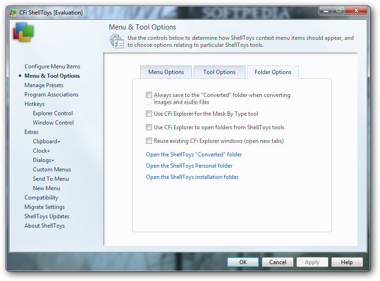Screen dimensions: 380x281
Task: Click the ShellToys colored squares logo
Action: click(x=23, y=32)
